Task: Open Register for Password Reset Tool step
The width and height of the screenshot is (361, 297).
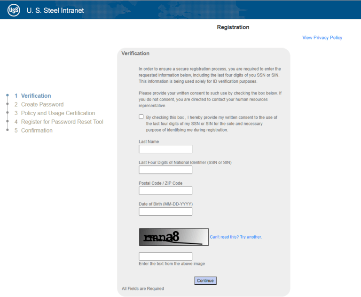Action: pos(62,122)
